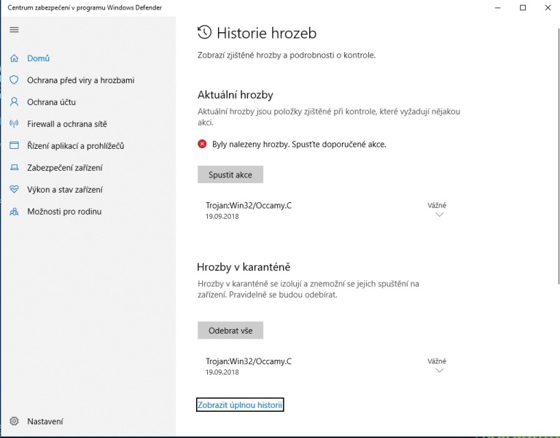Open Zobrazit úplnou historii link

240,404
